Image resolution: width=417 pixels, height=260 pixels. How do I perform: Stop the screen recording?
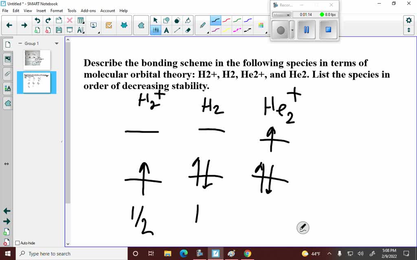point(328,29)
